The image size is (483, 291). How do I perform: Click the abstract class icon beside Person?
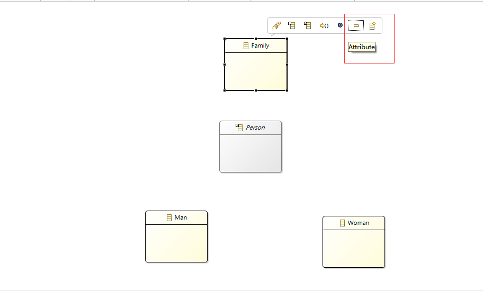(x=239, y=128)
